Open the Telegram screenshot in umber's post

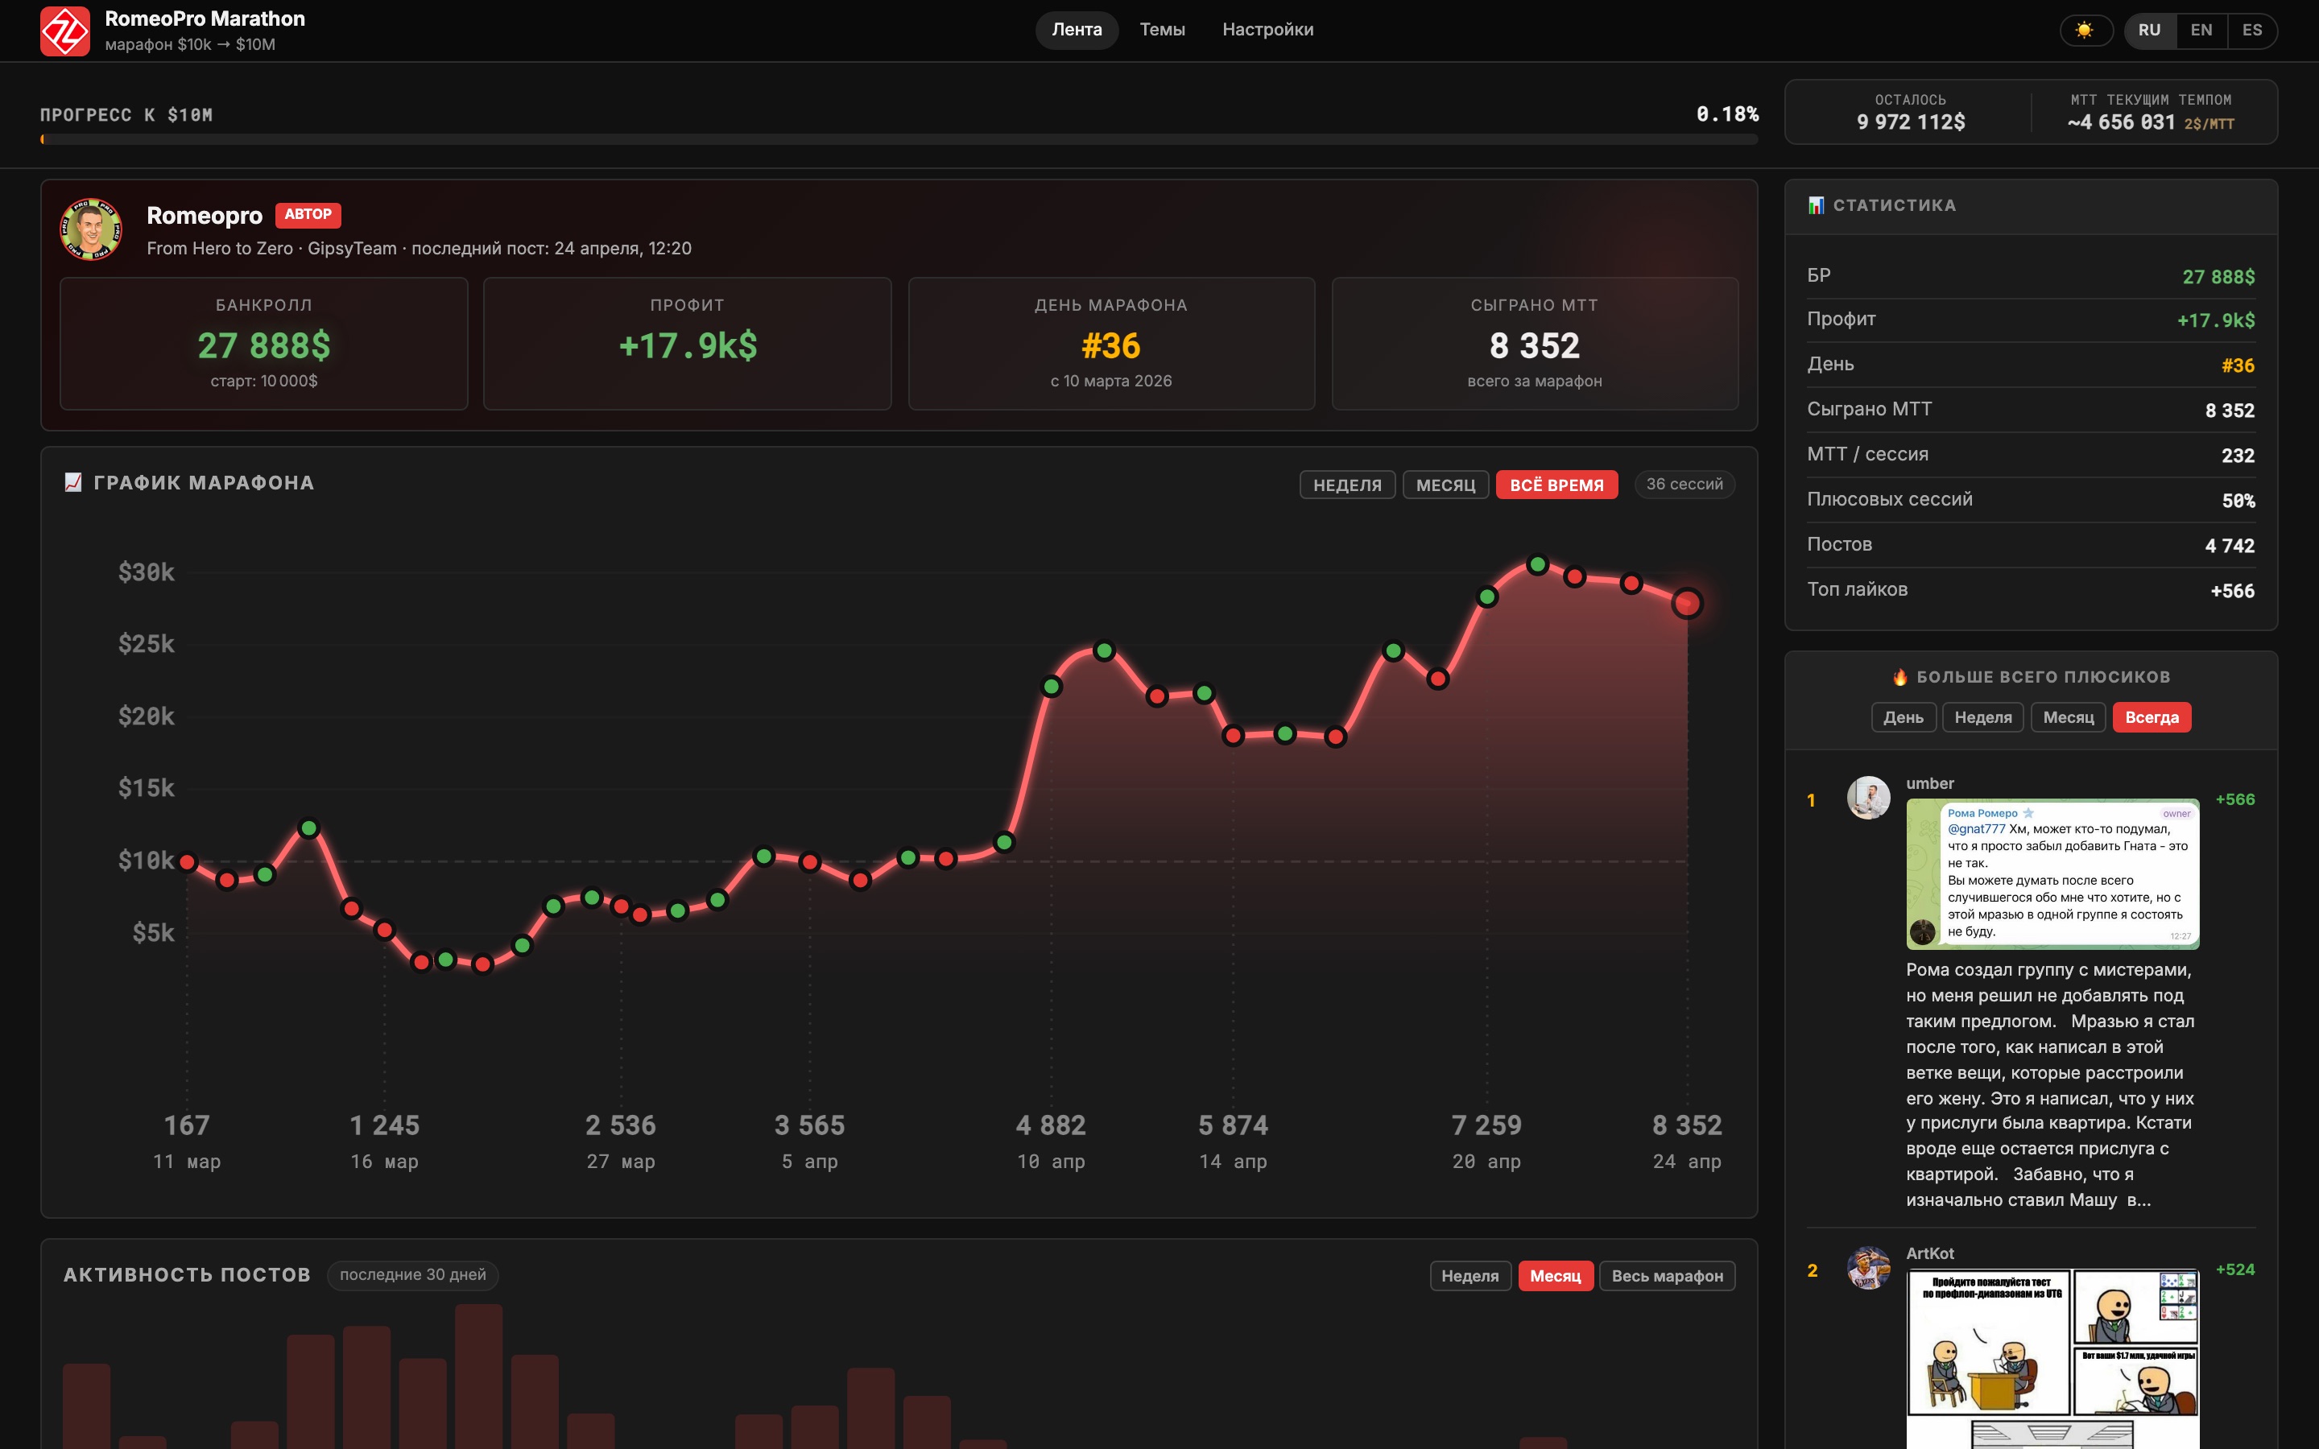click(x=2052, y=873)
